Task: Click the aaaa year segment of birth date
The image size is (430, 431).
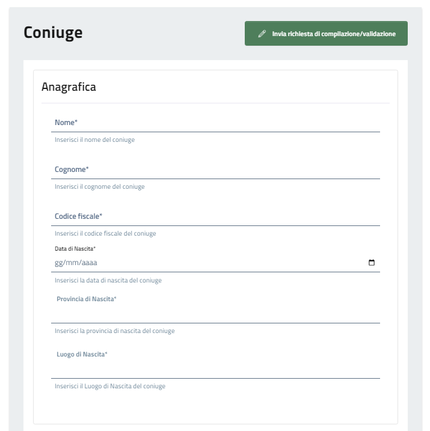Action: pos(88,263)
